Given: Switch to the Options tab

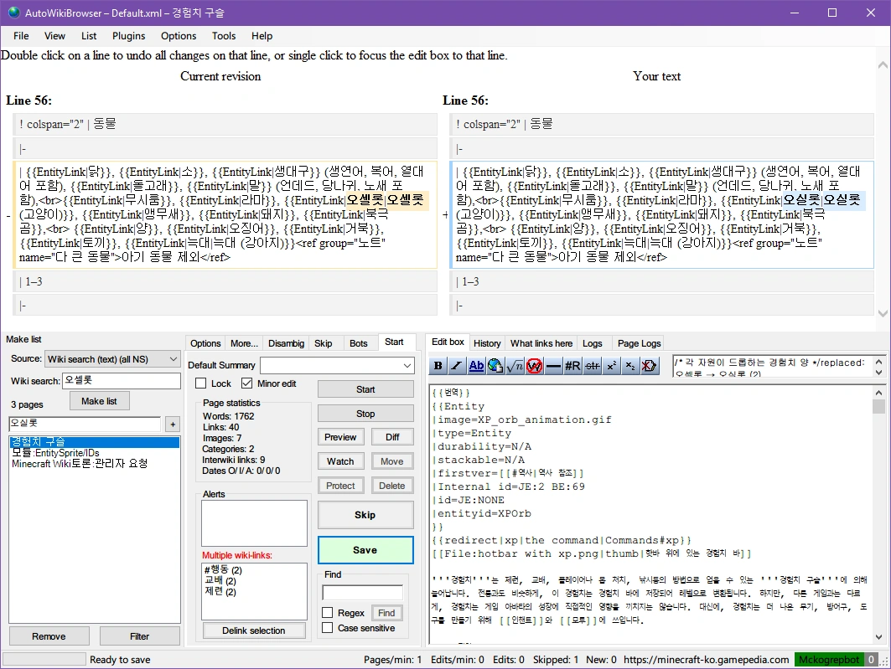Looking at the screenshot, I should tap(205, 343).
